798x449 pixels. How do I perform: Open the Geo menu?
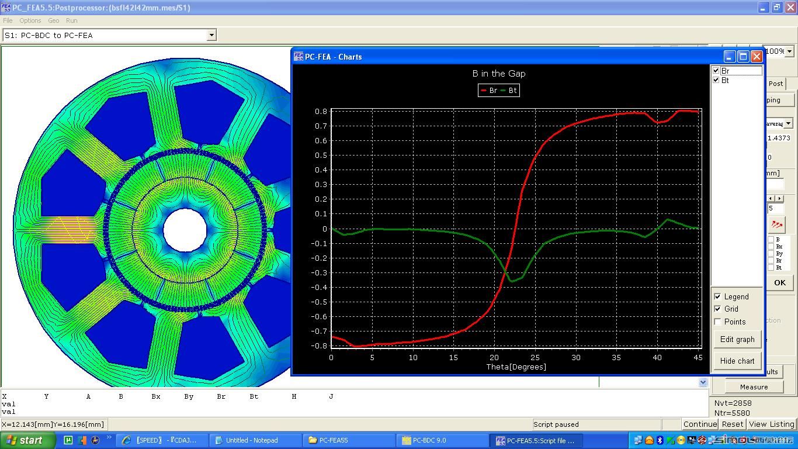coord(53,20)
